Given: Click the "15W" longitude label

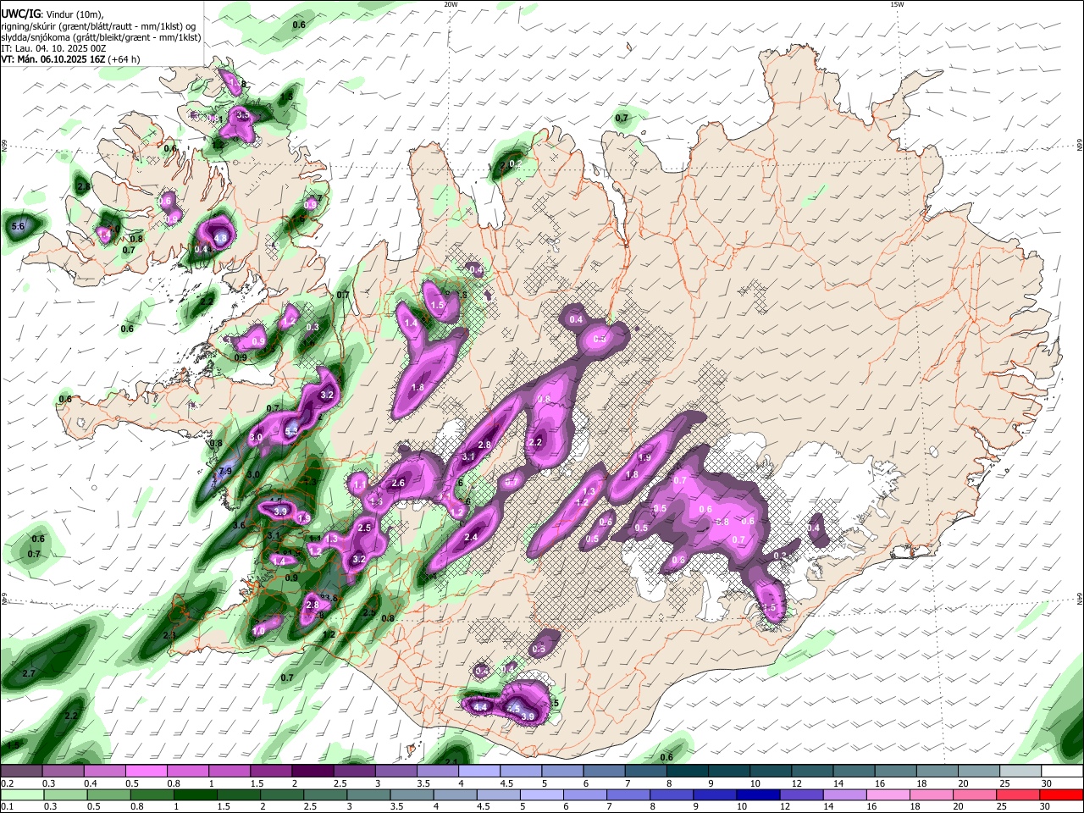Looking at the screenshot, I should tap(897, 4).
